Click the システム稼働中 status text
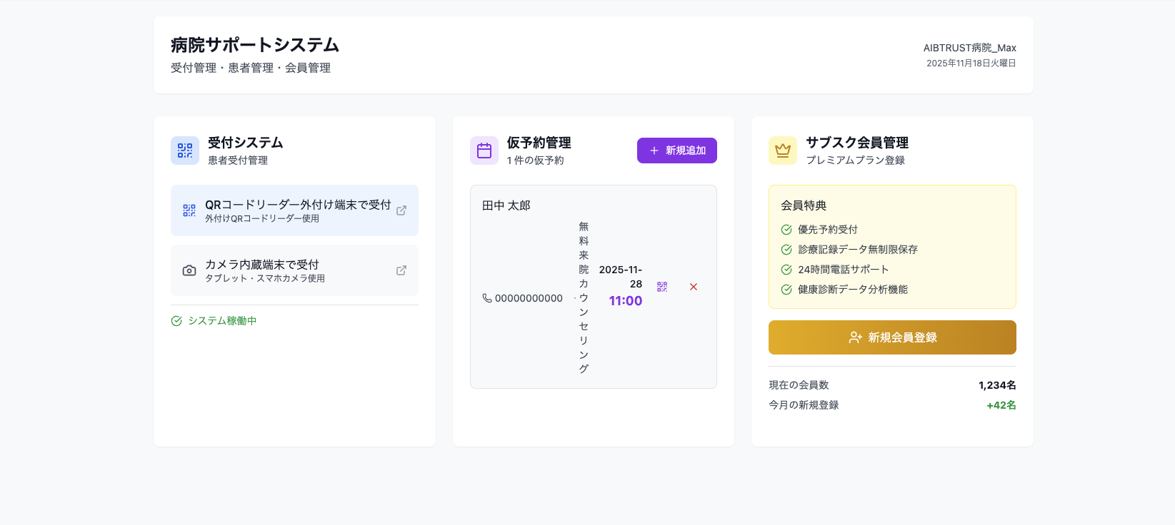The height and width of the screenshot is (525, 1175). (x=222, y=321)
